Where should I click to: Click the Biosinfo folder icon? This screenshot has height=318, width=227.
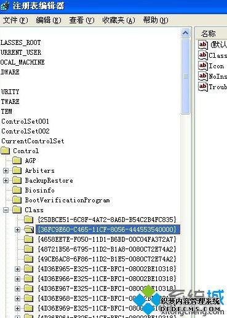(x=17, y=190)
